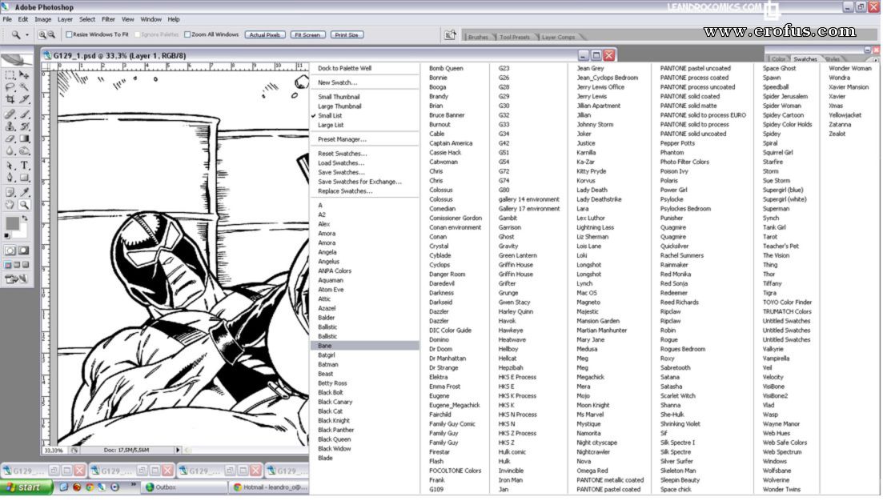Set the background color swatch

[22, 232]
